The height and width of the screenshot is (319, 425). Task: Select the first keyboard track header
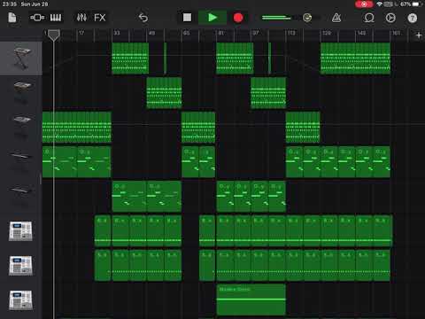pos(21,58)
